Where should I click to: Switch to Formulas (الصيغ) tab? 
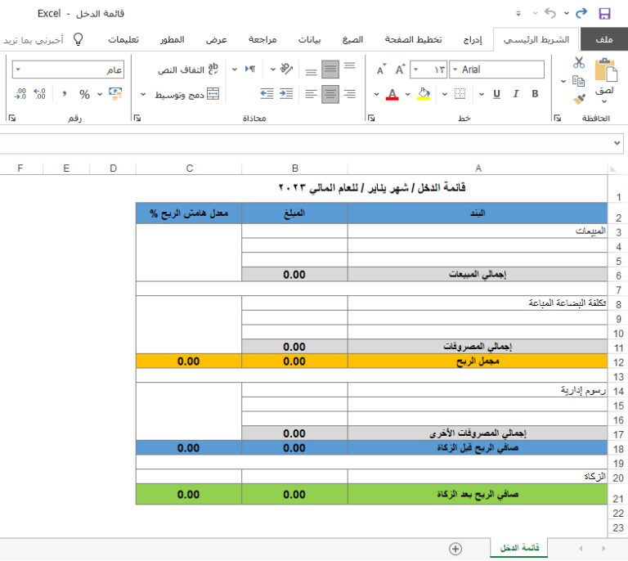point(352,39)
